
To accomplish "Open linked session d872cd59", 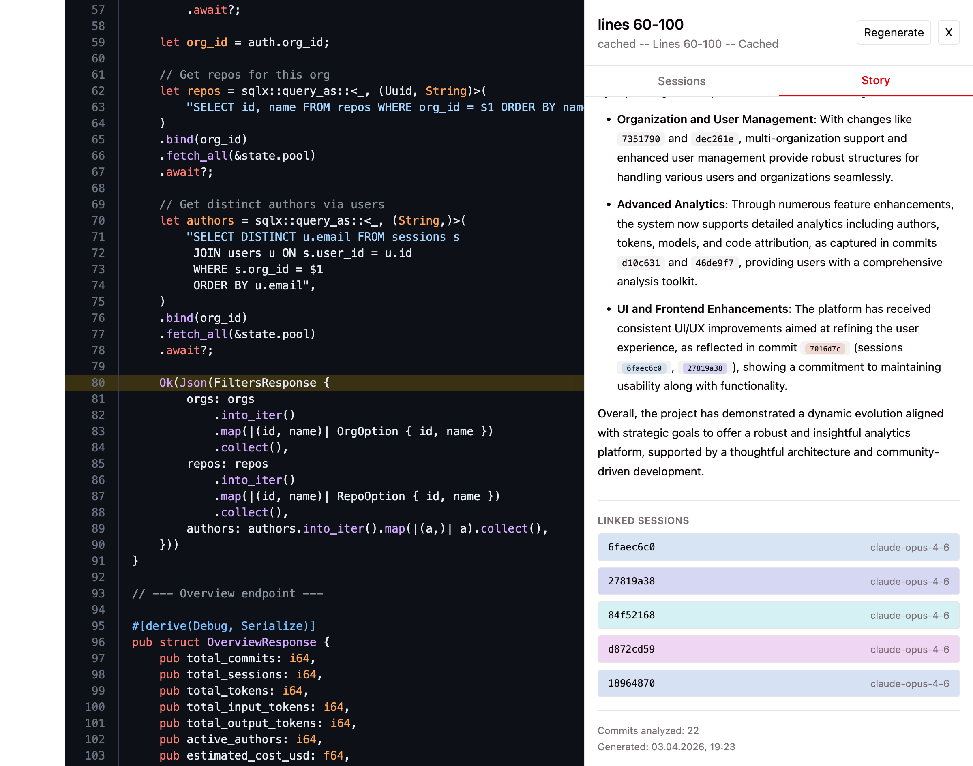I will 778,649.
